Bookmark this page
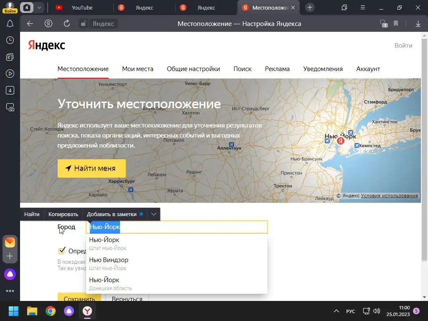Screen dimensions: 428x321 point(396,24)
